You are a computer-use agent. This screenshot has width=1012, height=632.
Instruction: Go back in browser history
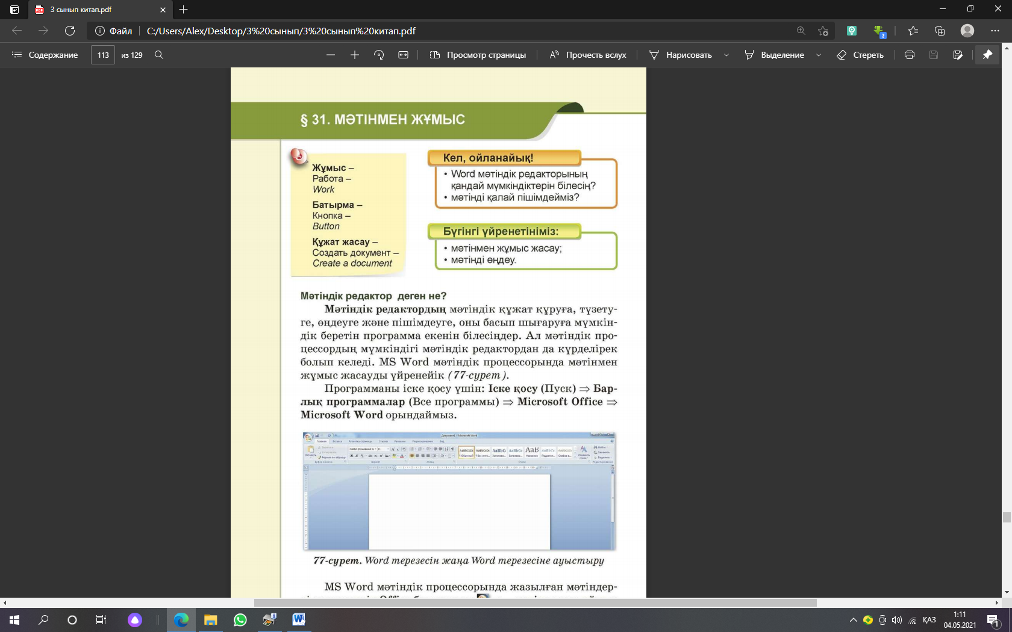pyautogui.click(x=17, y=31)
